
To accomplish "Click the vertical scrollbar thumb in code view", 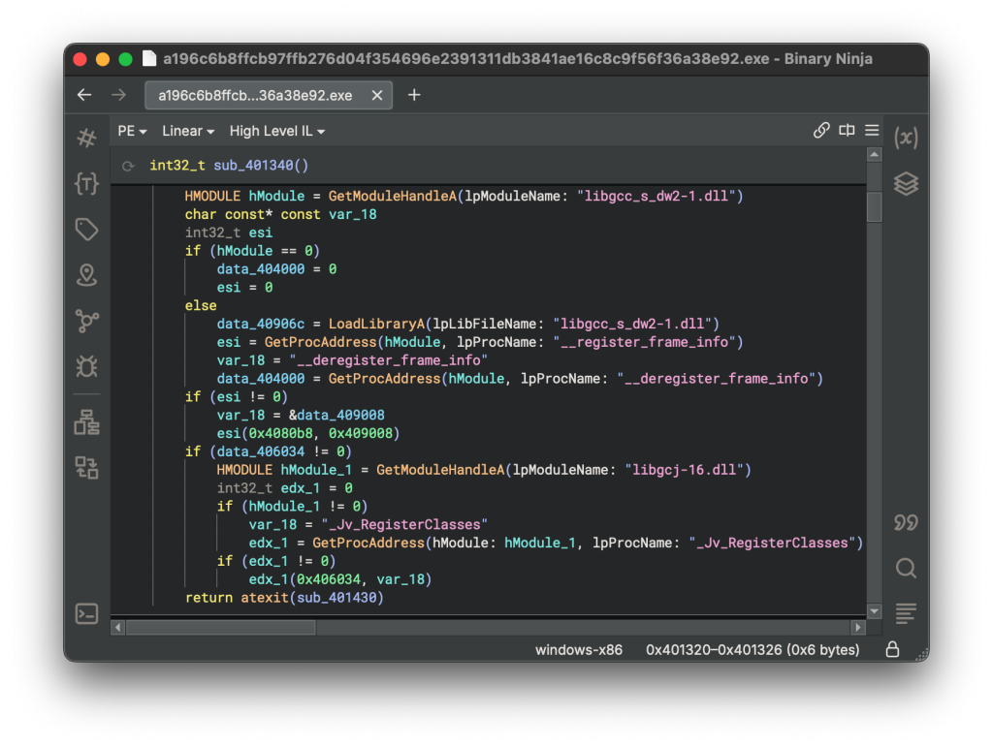I will [x=874, y=205].
